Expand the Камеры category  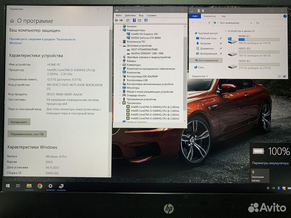120,61
